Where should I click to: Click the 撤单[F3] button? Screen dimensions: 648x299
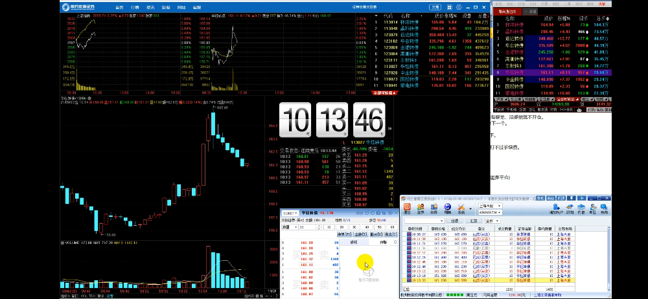(345, 234)
